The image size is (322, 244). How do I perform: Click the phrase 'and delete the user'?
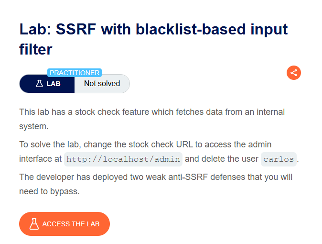click(222, 159)
